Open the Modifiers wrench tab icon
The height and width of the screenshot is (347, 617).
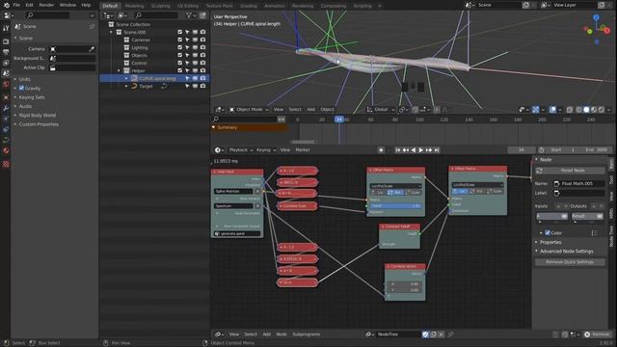tap(6, 108)
